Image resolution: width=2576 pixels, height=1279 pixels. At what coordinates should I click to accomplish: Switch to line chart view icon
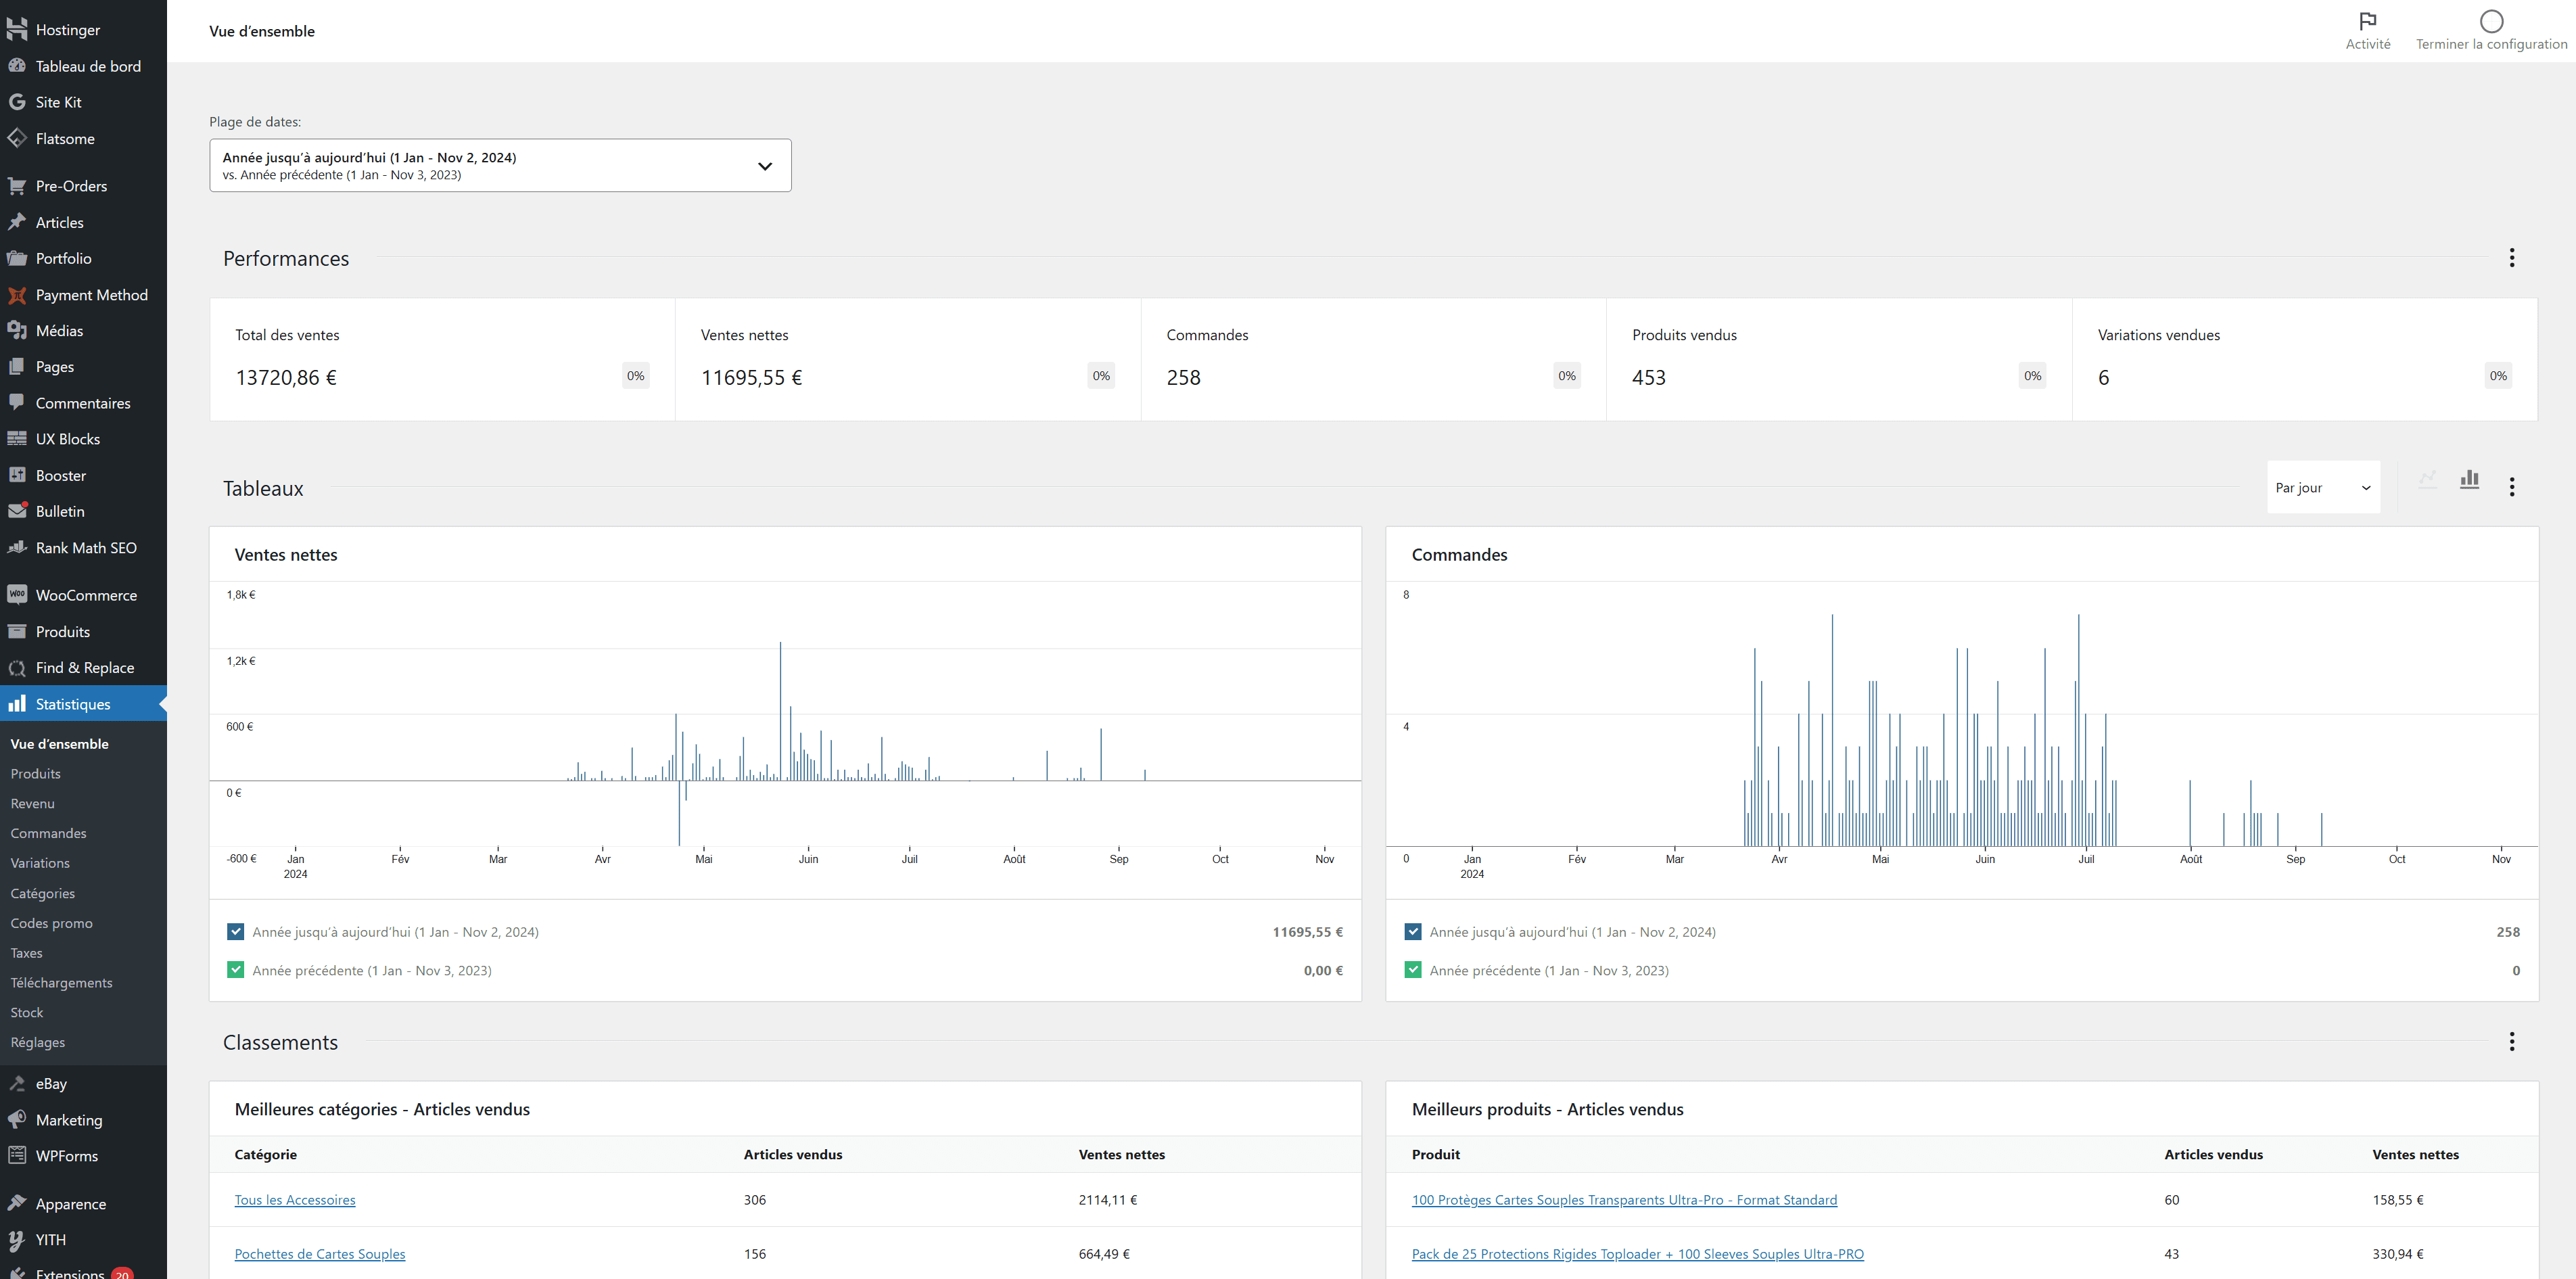[2427, 480]
